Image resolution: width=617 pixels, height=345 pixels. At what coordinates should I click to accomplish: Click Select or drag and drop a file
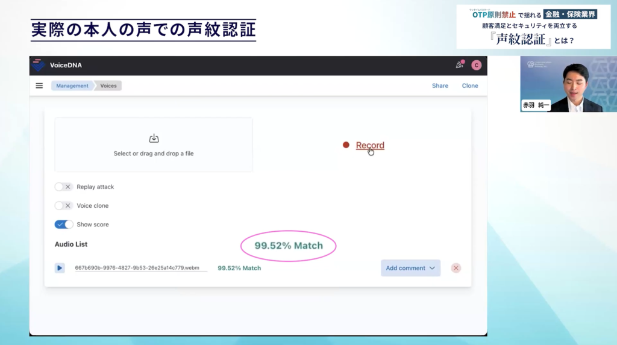[154, 154]
